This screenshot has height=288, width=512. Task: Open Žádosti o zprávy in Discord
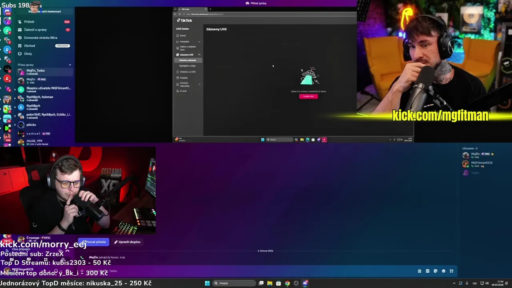click(x=44, y=30)
